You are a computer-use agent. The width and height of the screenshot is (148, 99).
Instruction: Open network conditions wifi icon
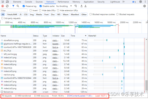(76, 6)
